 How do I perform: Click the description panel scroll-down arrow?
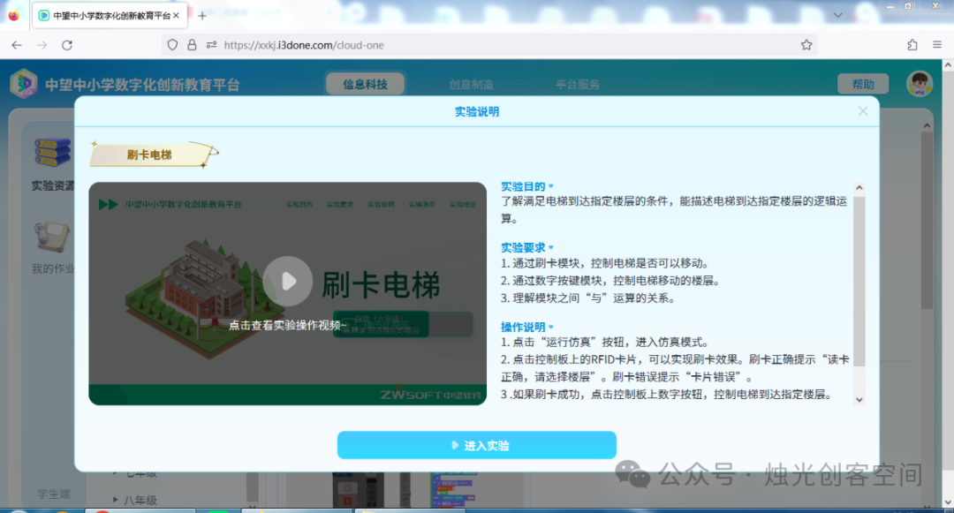[859, 399]
